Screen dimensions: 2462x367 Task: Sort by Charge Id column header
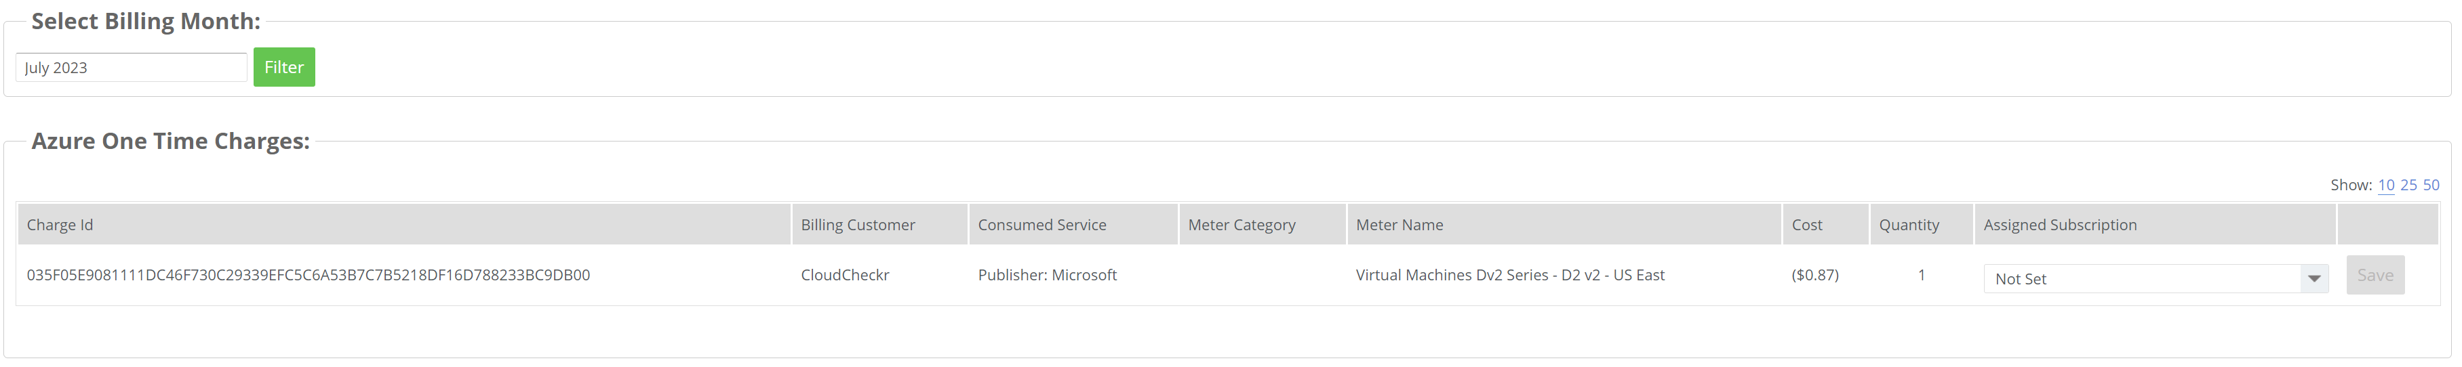click(59, 225)
